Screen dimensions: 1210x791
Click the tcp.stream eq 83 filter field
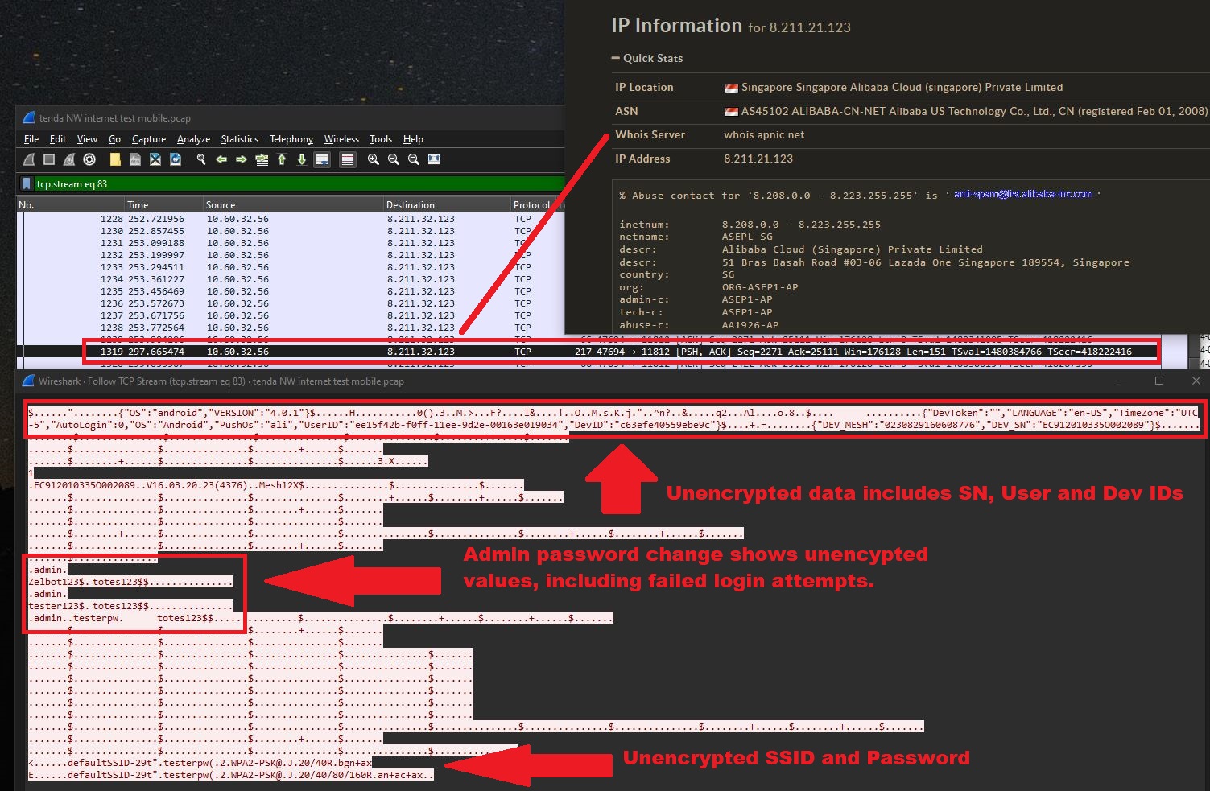290,184
